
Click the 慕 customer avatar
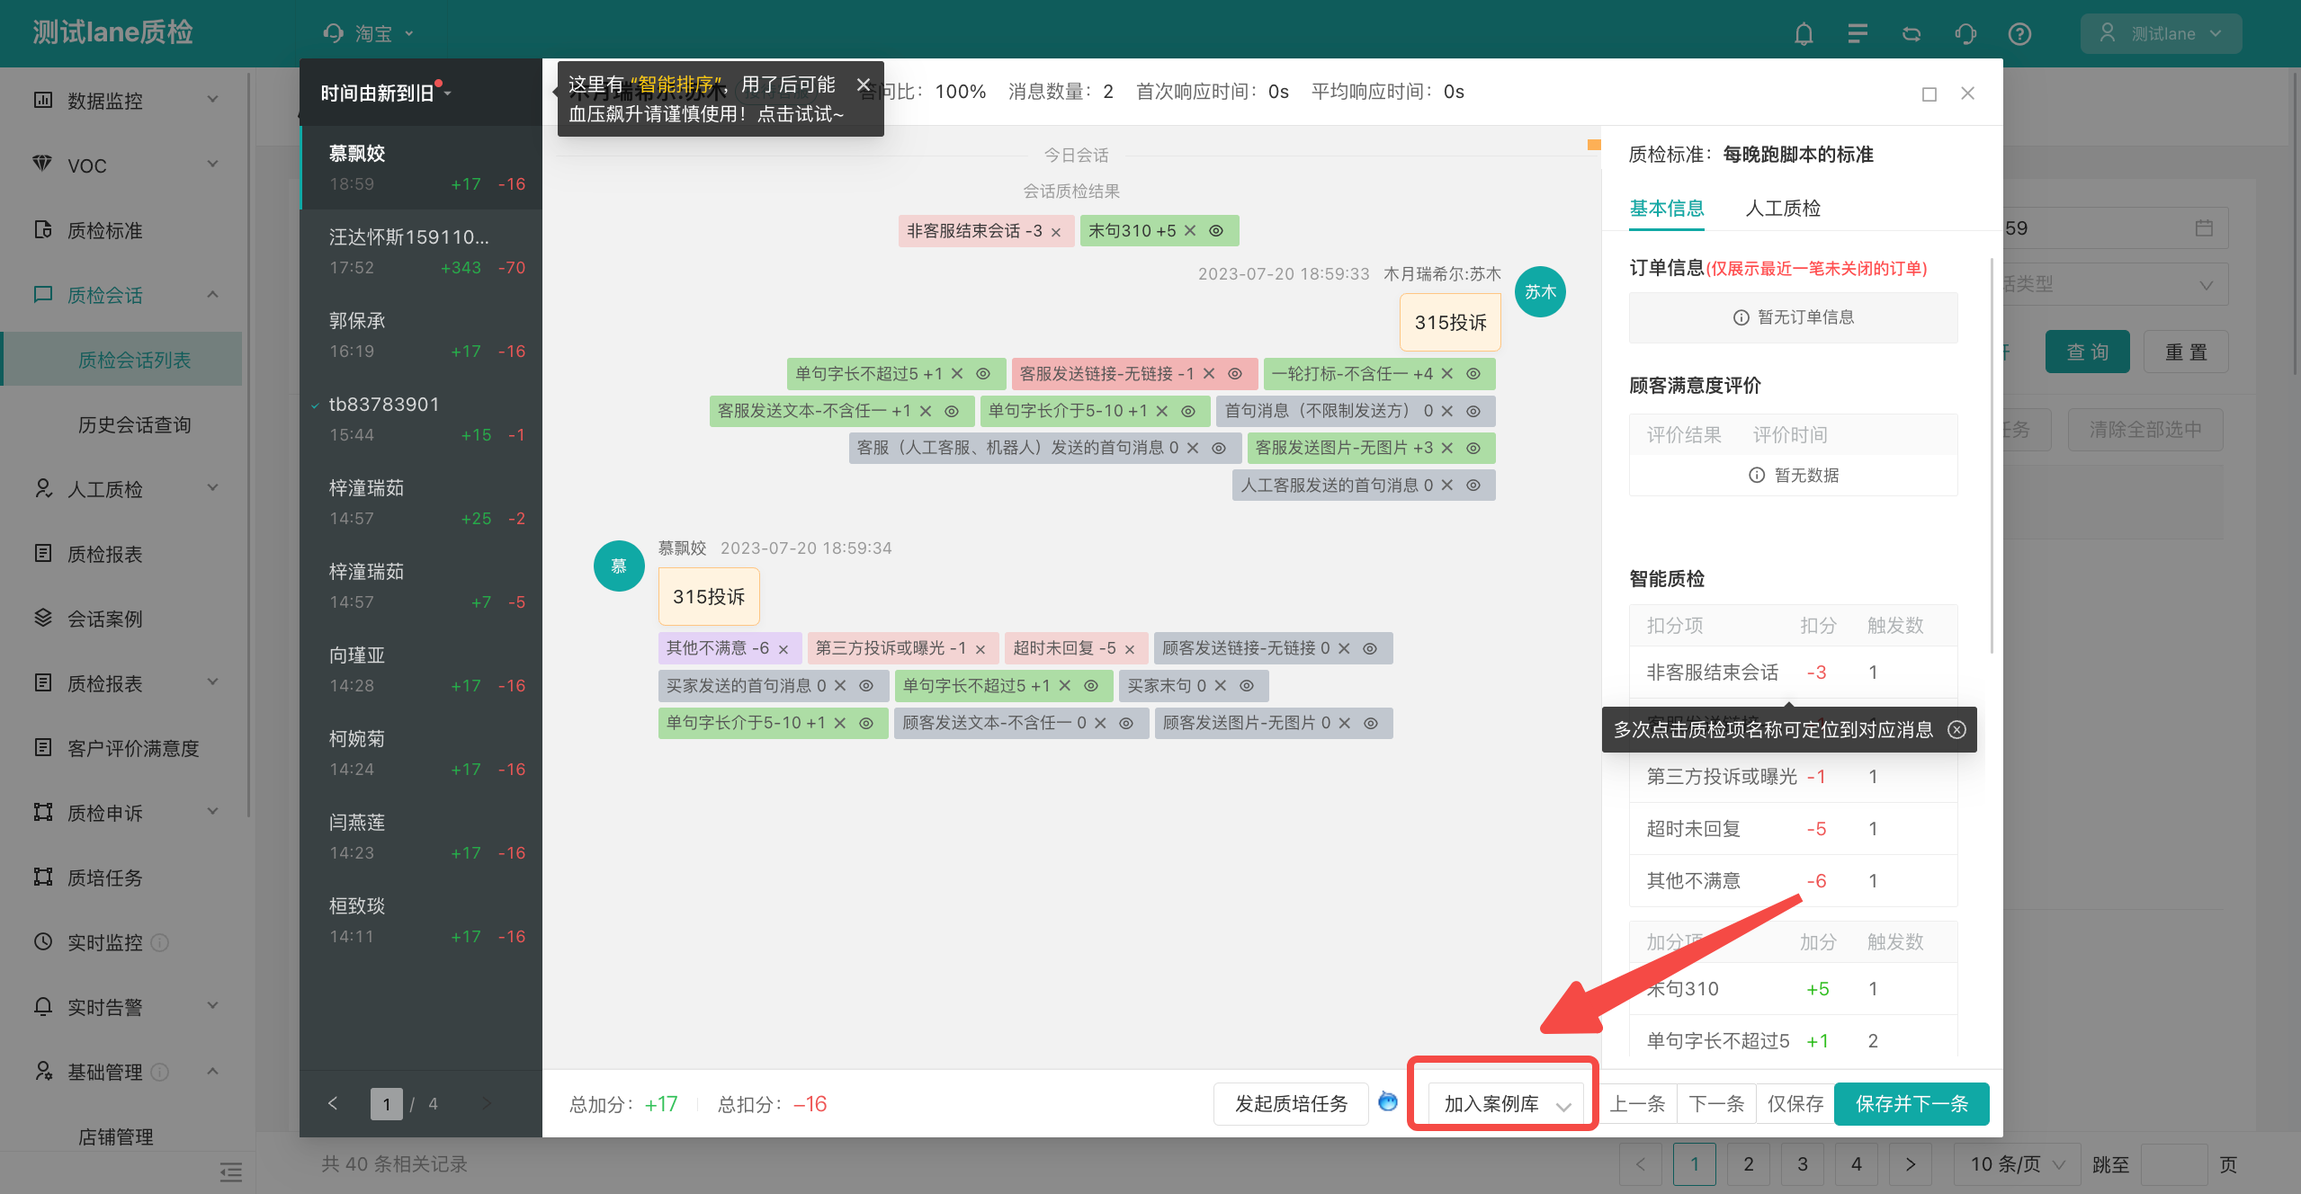(619, 566)
